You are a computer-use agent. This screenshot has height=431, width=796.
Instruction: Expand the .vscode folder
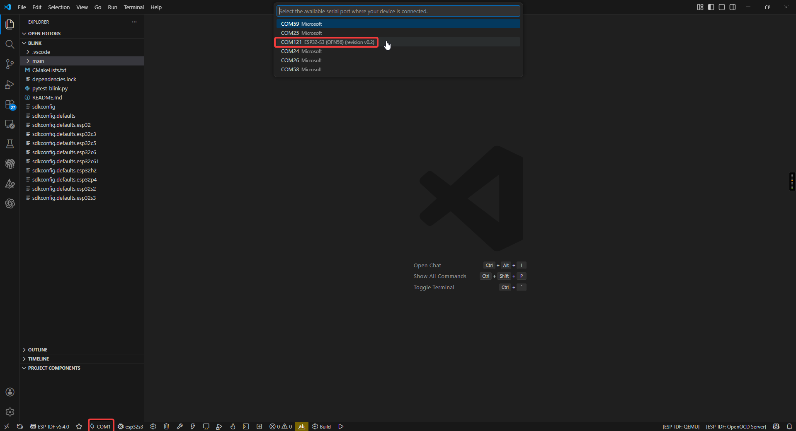(x=82, y=52)
